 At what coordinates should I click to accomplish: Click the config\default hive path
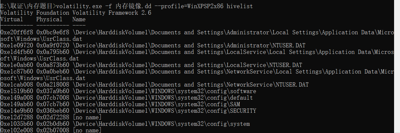pyautogui.click(x=163, y=98)
